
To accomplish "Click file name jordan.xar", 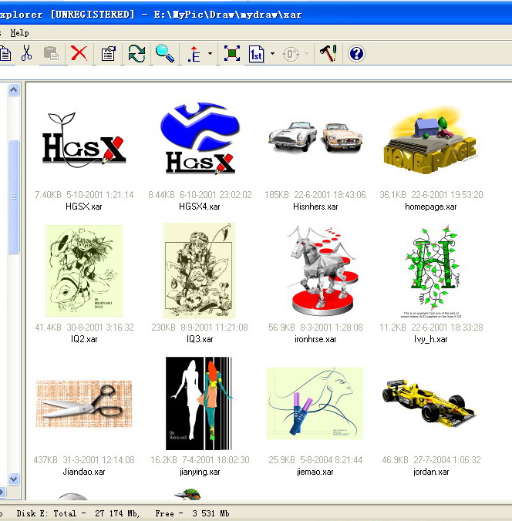I will pos(431,472).
